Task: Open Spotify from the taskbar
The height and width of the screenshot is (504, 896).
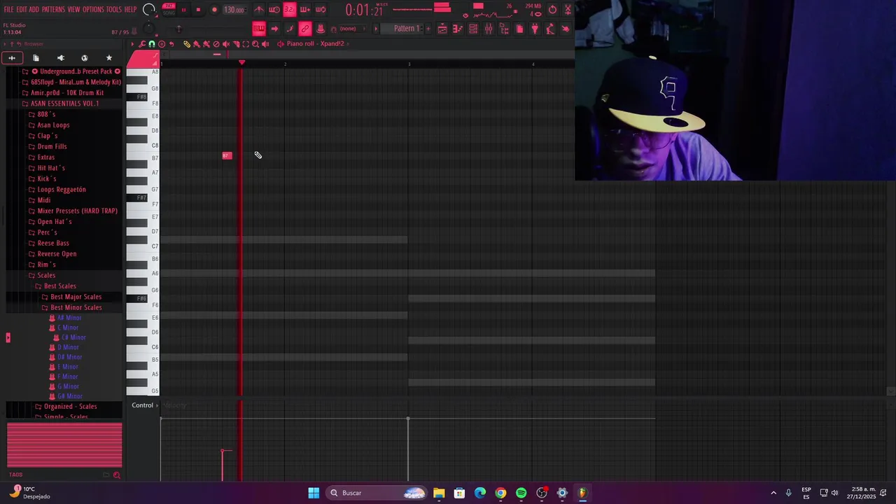Action: pos(521,493)
